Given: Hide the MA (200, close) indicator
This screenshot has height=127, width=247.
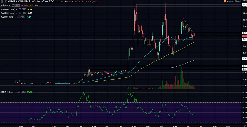Looking at the screenshot, I should click(x=20, y=13).
